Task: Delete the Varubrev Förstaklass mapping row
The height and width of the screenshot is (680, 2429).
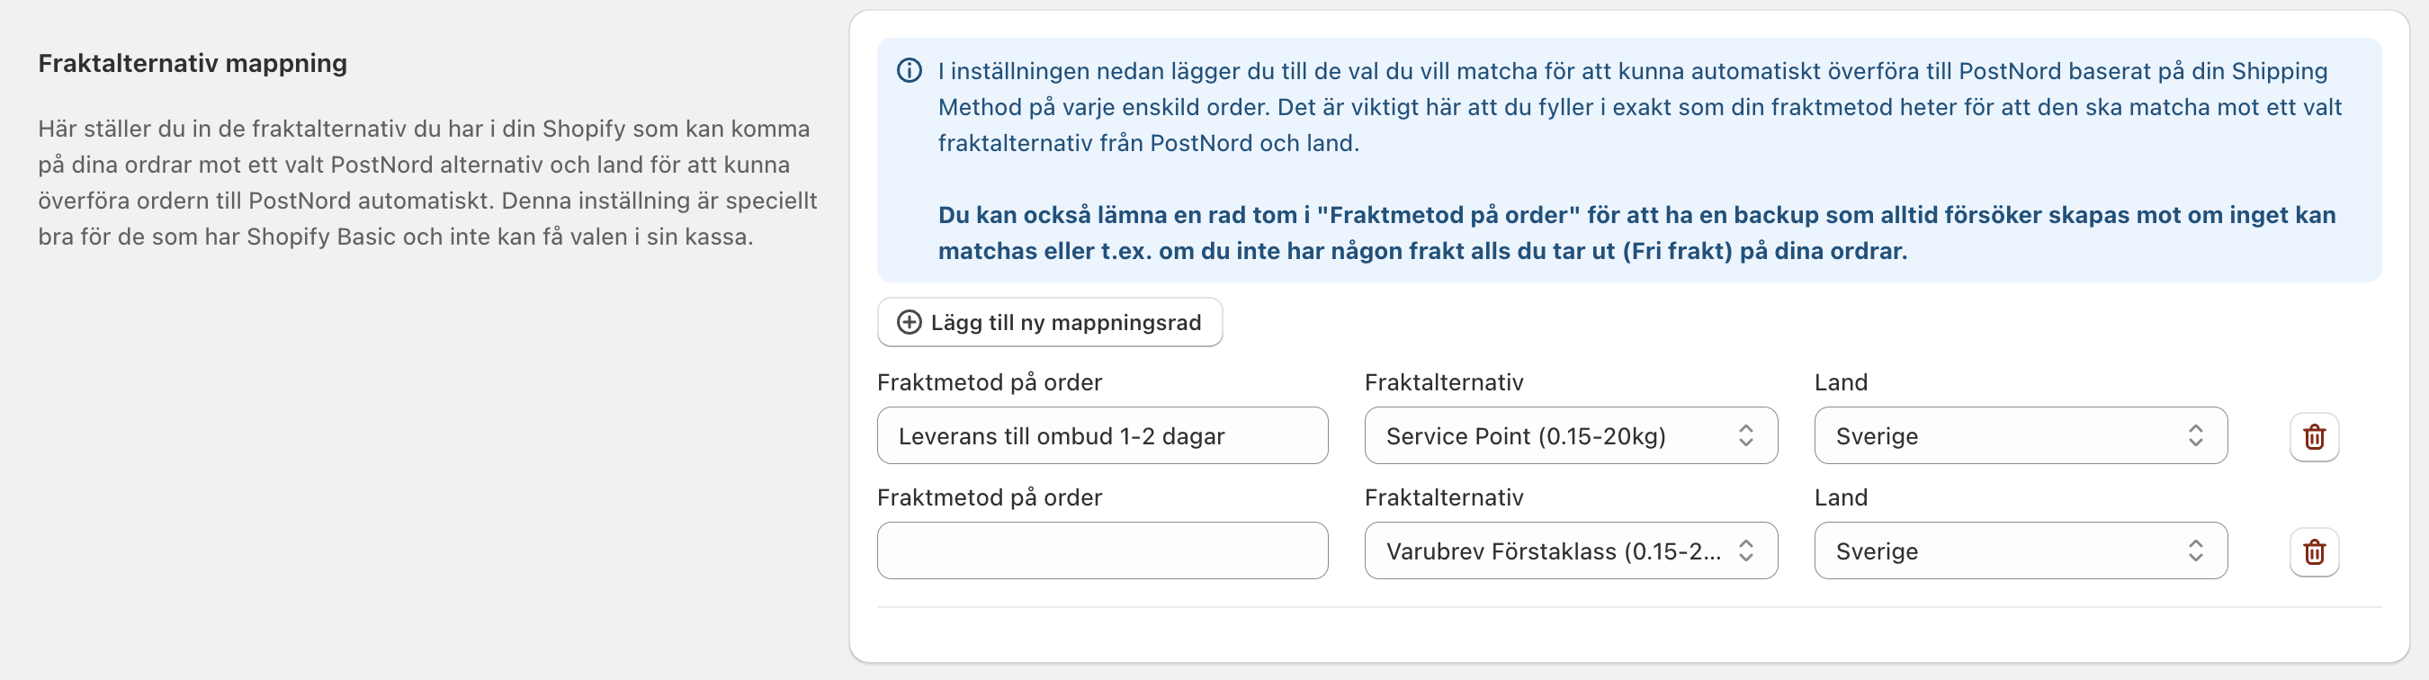Action: [x=2314, y=551]
